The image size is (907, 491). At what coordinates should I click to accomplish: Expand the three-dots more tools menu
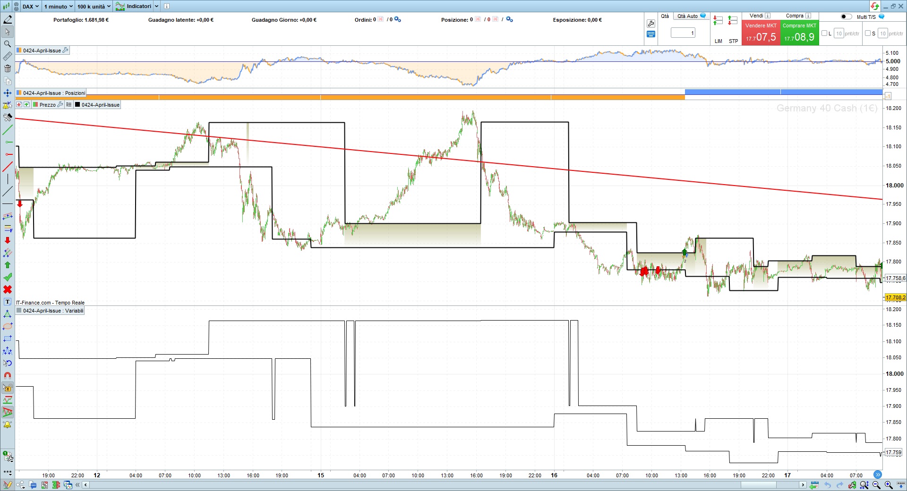tap(8, 472)
